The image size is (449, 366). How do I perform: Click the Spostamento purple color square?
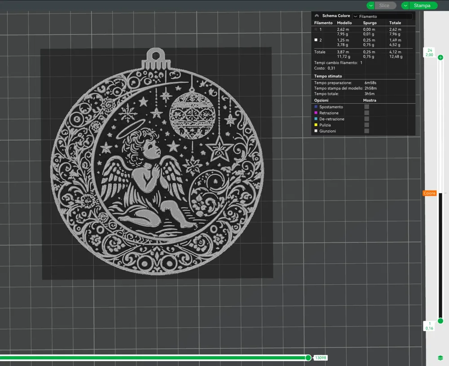316,107
